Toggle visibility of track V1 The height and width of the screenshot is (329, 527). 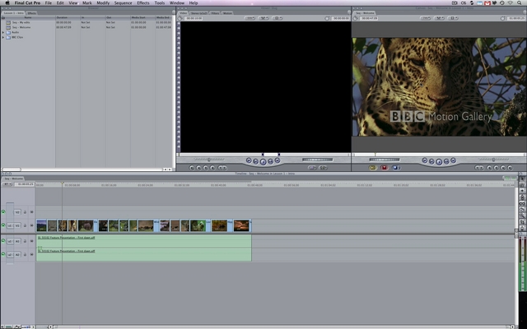coord(3,225)
